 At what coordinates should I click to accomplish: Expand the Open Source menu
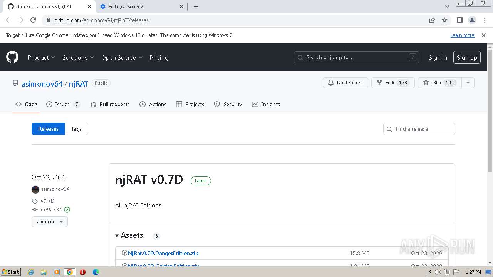[122, 57]
